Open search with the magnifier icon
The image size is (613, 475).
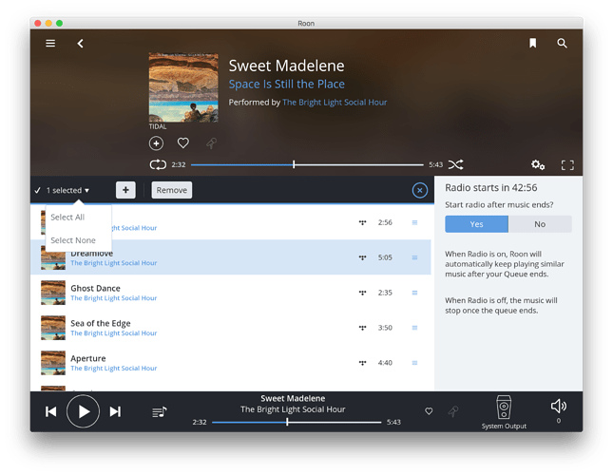click(562, 44)
